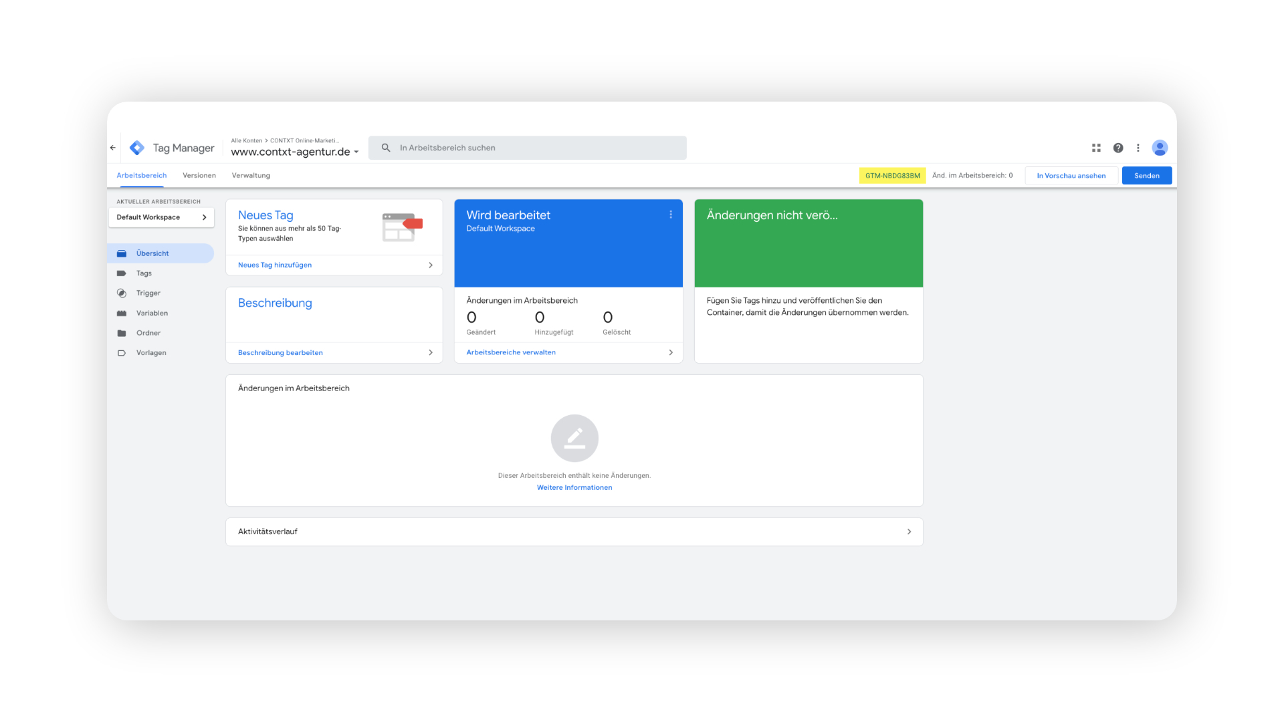Click the Arbeitsbereiche verwalten link
1284x722 pixels.
click(511, 352)
